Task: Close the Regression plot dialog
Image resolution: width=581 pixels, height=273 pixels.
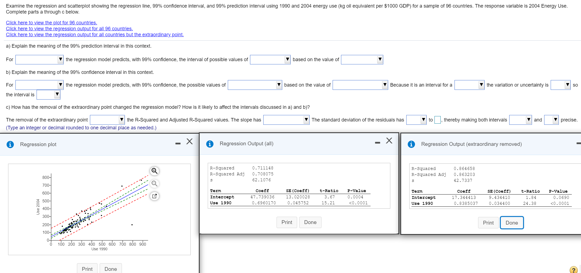Action: click(190, 141)
